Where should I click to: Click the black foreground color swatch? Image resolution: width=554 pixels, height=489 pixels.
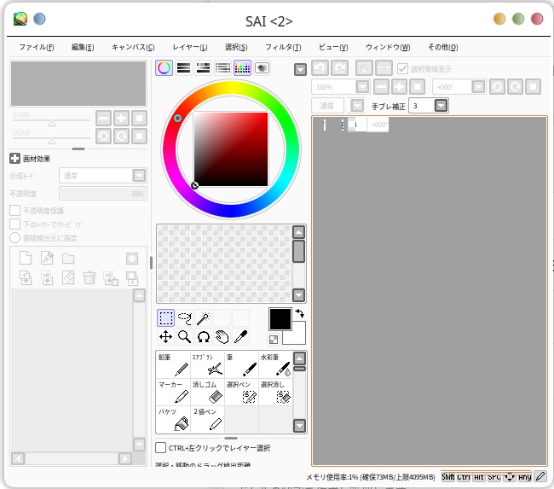280,319
